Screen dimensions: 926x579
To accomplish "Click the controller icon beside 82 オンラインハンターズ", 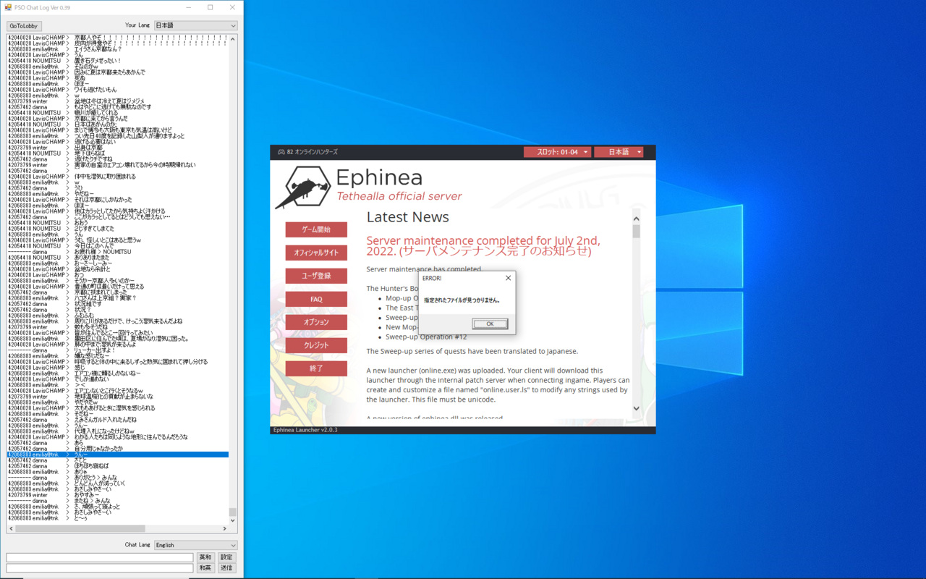I will tap(281, 152).
